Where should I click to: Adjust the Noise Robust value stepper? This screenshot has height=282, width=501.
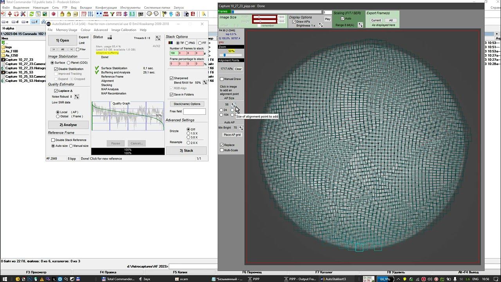(77, 97)
